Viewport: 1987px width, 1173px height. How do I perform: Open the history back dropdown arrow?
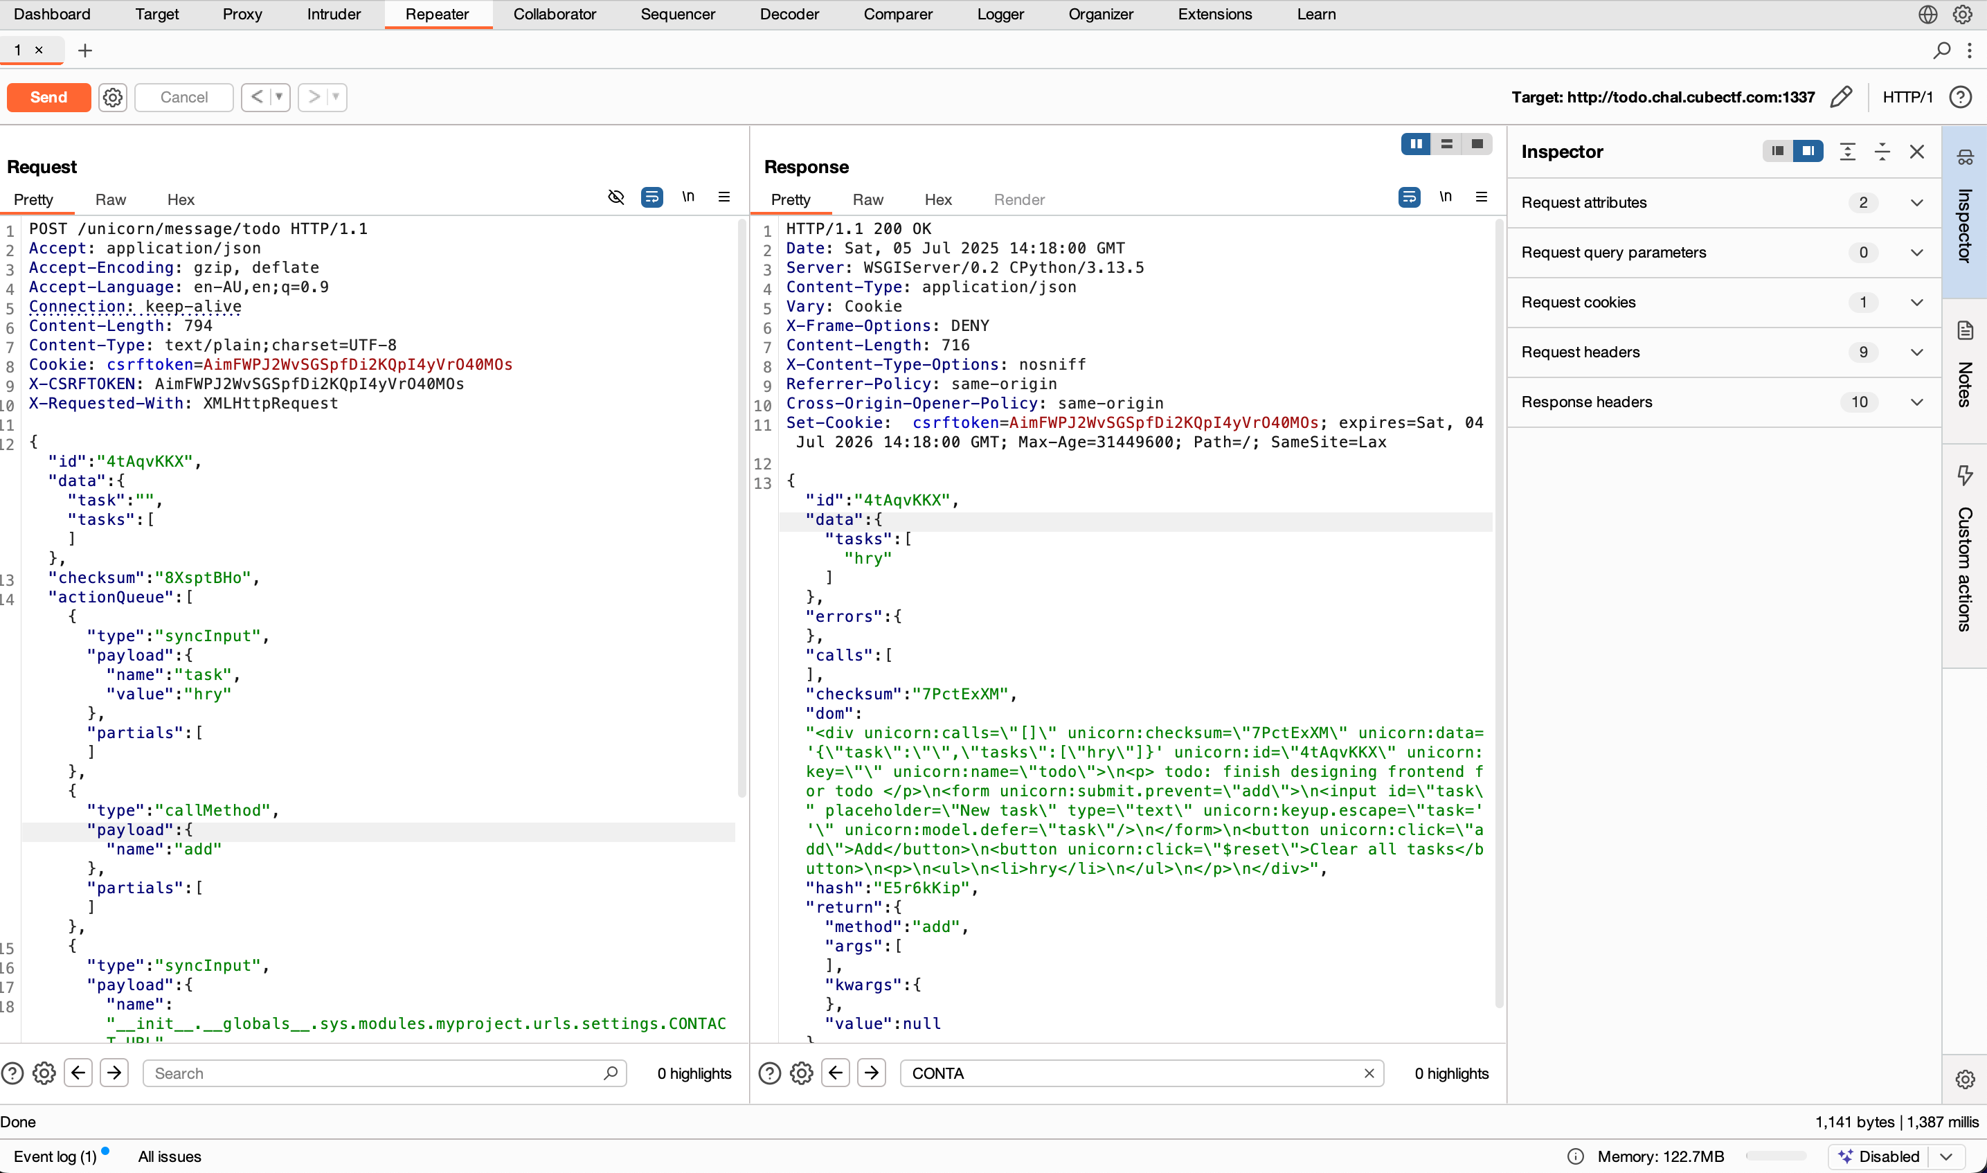click(280, 97)
